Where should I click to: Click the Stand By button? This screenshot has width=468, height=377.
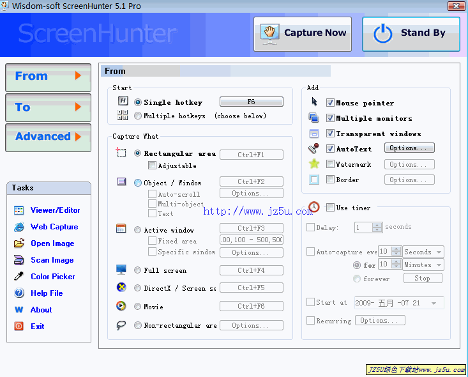pyautogui.click(x=411, y=34)
